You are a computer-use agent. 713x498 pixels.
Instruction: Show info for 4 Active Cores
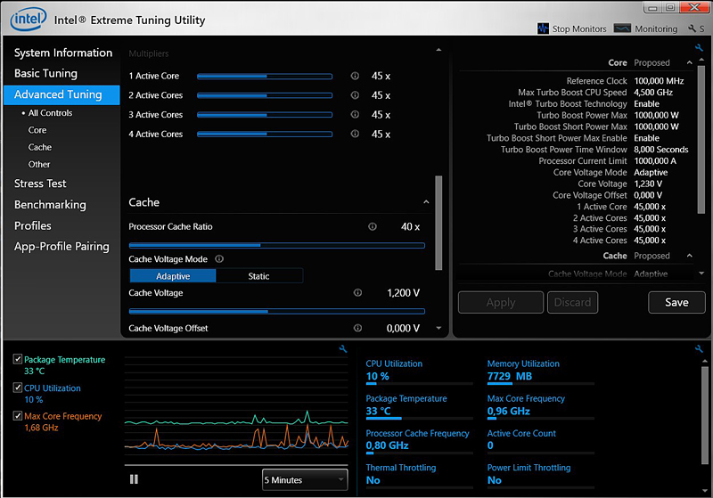(355, 134)
